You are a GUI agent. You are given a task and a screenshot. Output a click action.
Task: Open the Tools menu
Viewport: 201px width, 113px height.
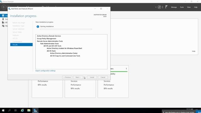point(182,7)
